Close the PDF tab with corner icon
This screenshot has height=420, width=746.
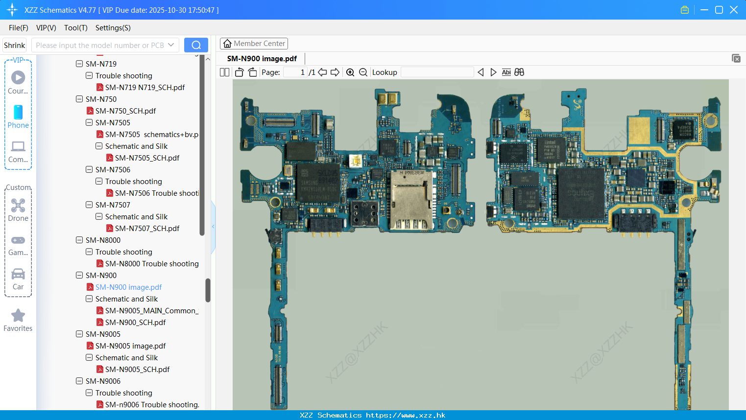tap(736, 58)
